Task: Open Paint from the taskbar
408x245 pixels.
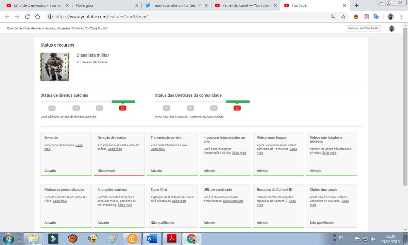Action: click(112, 239)
